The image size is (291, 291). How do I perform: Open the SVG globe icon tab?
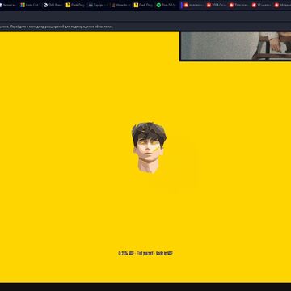(53, 5)
